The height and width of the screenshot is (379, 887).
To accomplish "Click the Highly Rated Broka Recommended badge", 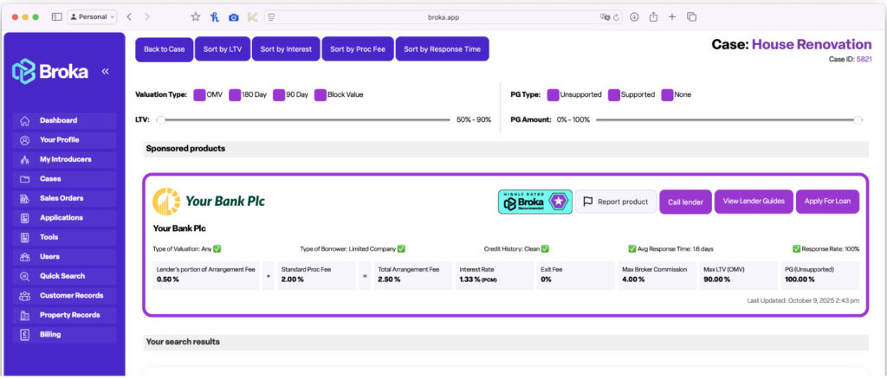I will [534, 202].
